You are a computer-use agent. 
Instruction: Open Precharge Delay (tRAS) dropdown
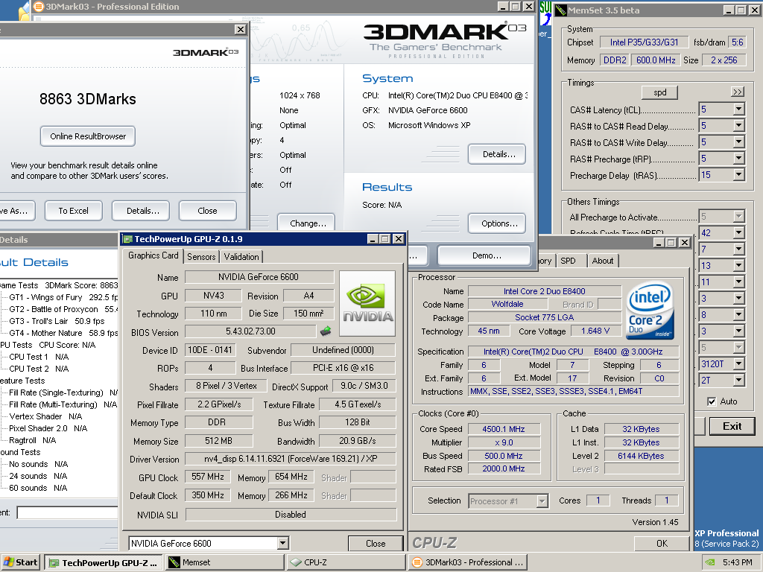click(x=738, y=175)
